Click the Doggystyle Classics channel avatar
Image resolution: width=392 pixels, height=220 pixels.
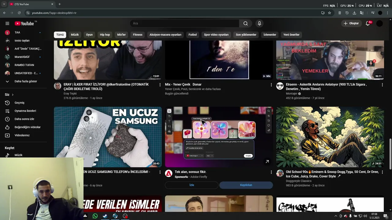(x=280, y=174)
